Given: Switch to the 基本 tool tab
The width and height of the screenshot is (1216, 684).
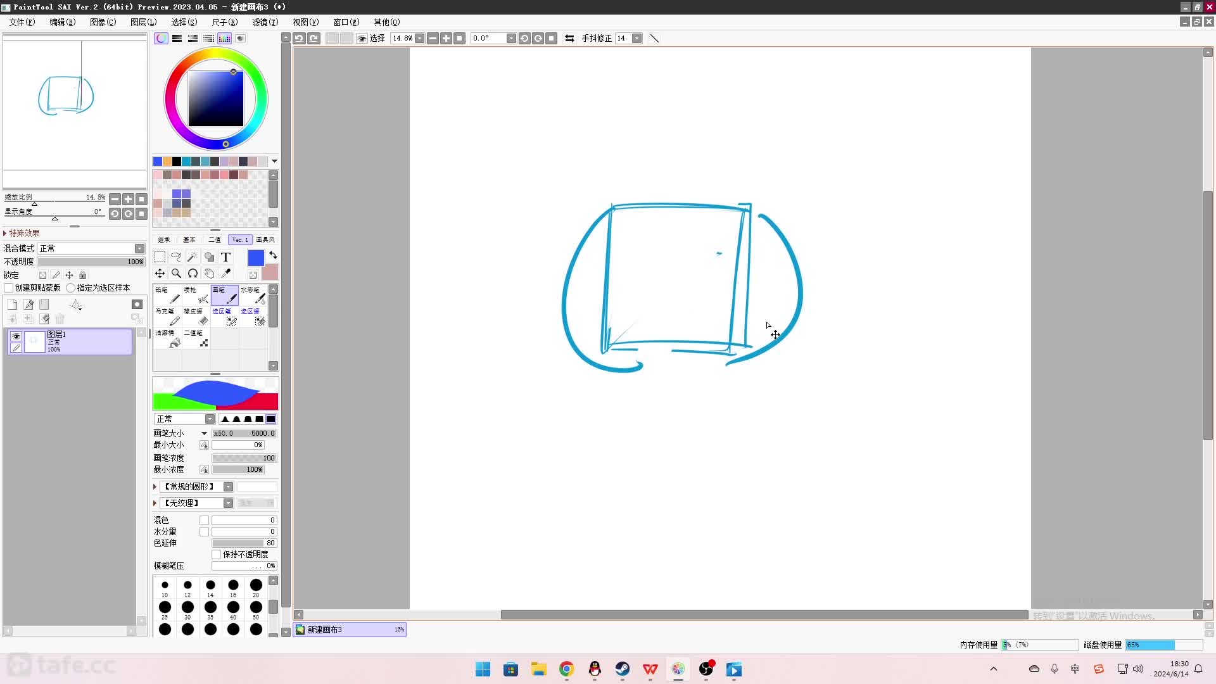Looking at the screenshot, I should (189, 239).
